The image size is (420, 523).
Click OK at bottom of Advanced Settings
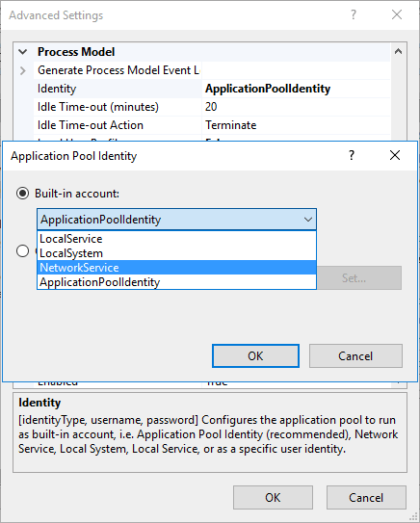273,498
